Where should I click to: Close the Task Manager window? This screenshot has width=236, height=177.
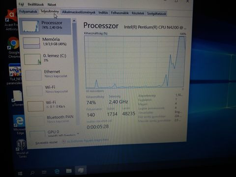187,1
